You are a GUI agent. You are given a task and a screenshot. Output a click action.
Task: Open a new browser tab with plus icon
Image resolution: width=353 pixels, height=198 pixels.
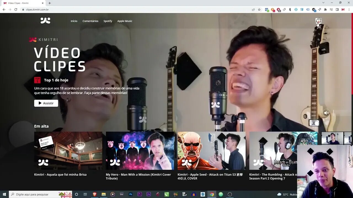pyautogui.click(x=50, y=3)
